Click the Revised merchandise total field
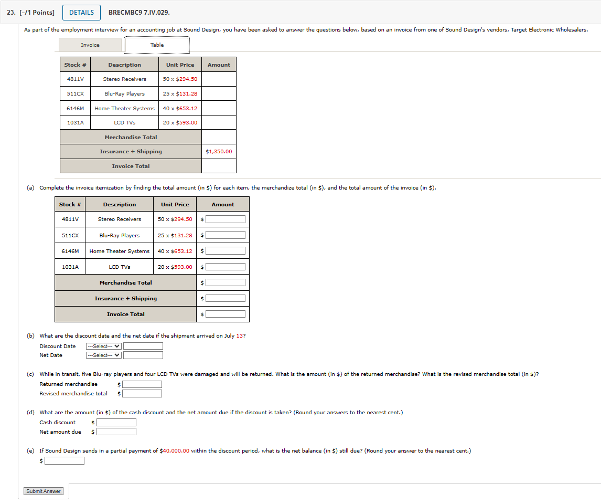Viewport: 601px width, 504px height. (141, 393)
